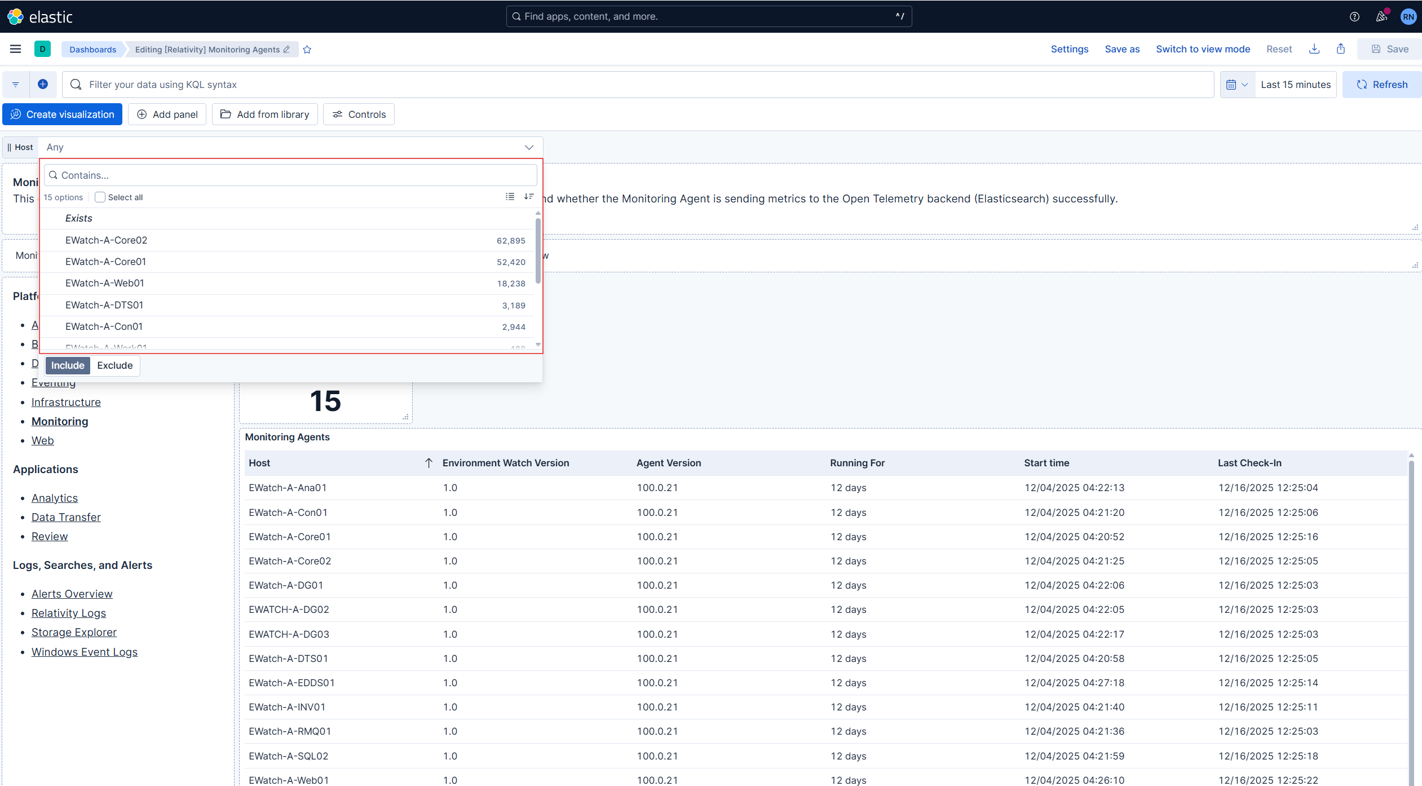Image resolution: width=1422 pixels, height=786 pixels.
Task: Click the green D space avatar
Action: [x=42, y=49]
